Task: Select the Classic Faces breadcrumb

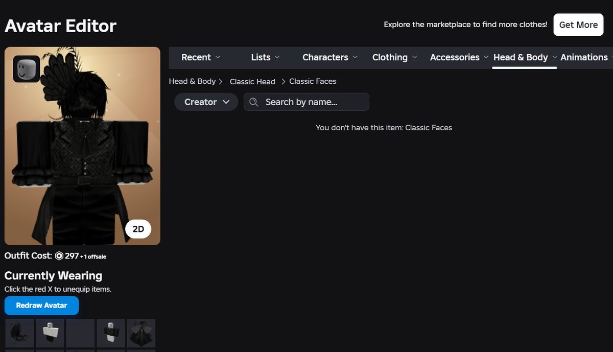Action: coord(313,81)
